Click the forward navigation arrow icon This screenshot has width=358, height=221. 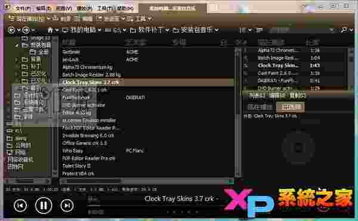(26, 30)
